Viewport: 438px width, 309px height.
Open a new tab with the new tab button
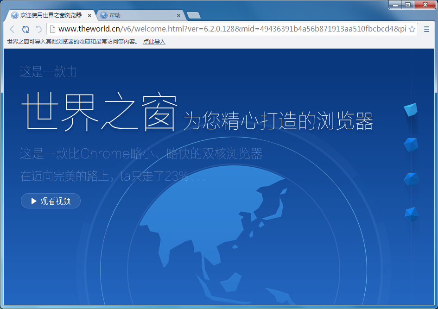pyautogui.click(x=193, y=15)
